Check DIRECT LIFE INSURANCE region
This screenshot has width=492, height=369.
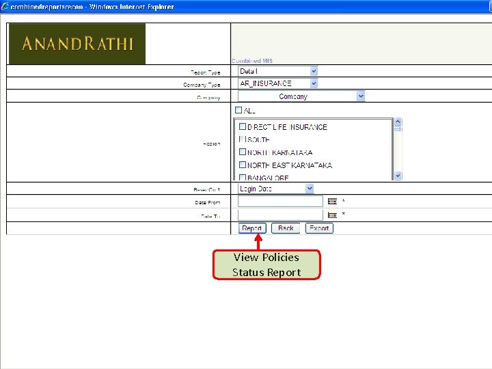pos(242,126)
